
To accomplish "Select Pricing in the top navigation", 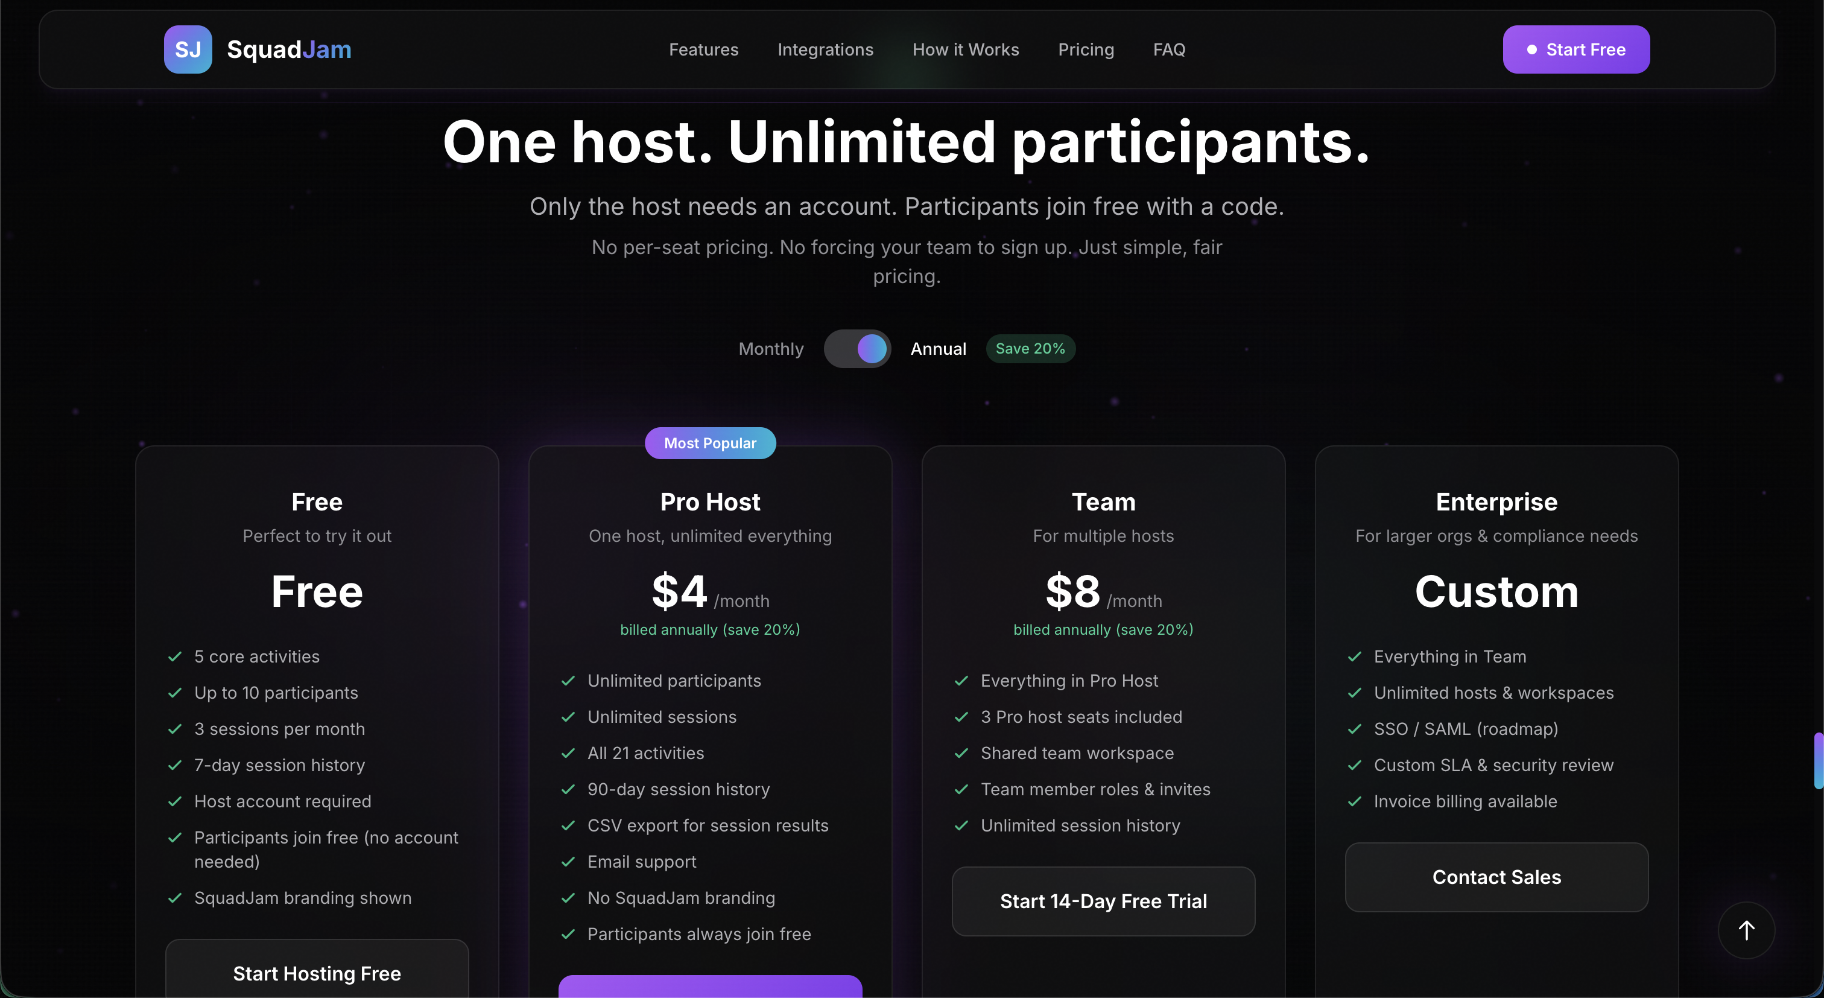I will coord(1086,49).
